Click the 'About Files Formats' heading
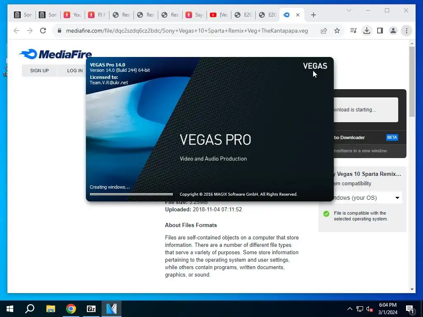 click(191, 225)
